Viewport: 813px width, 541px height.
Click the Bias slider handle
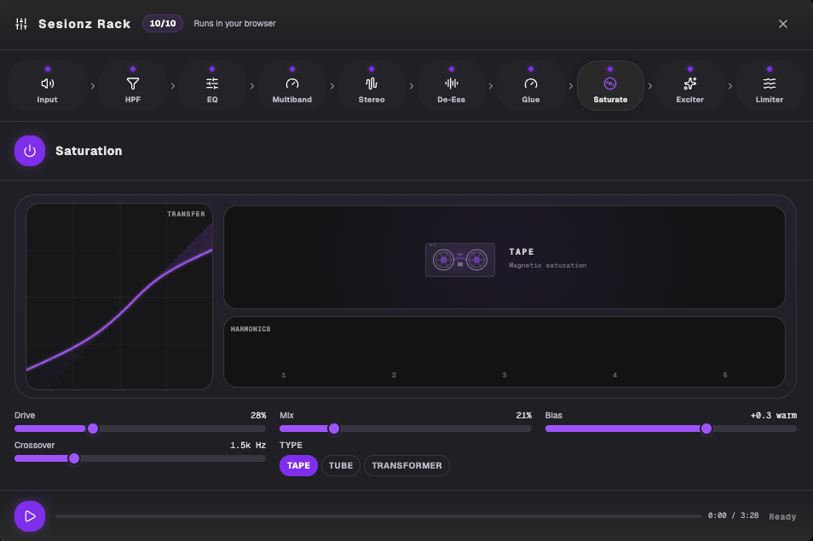pyautogui.click(x=706, y=429)
